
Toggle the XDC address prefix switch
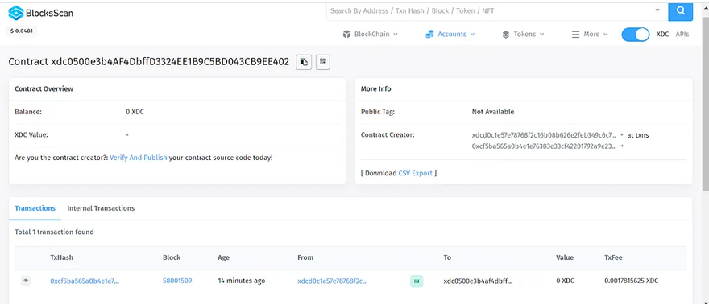tap(636, 35)
